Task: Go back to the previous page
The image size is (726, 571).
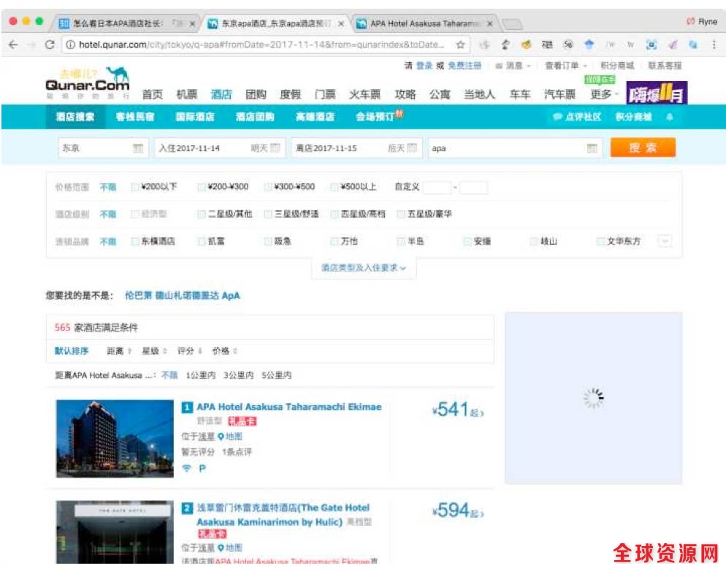Action: click(x=13, y=45)
